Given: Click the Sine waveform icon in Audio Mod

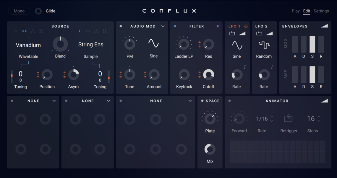Looking at the screenshot, I should pyautogui.click(x=153, y=44).
